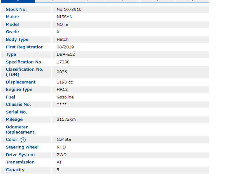Click the Odometer Replacement label
This screenshot has height=181, width=233.
click(20, 130)
